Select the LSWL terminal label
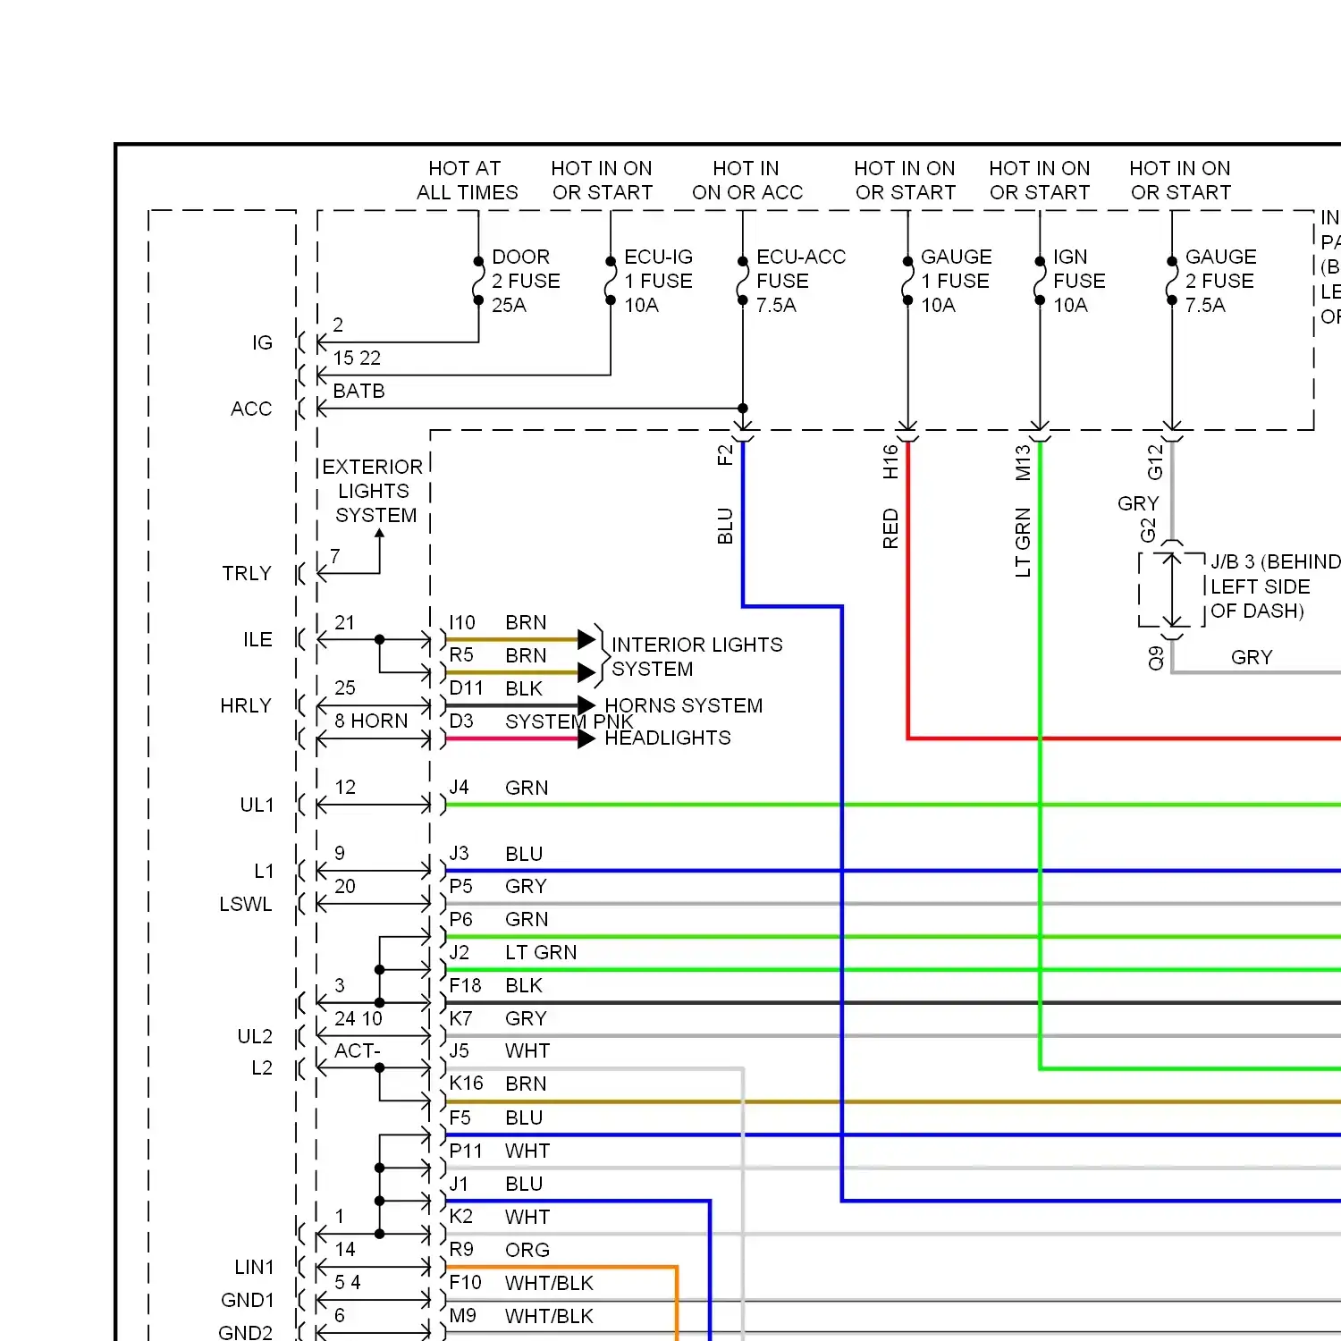 click(246, 904)
